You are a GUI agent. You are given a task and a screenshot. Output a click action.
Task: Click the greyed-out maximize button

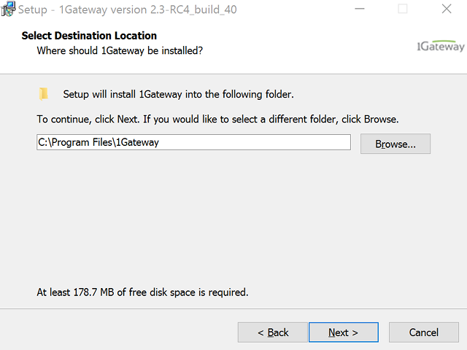[403, 9]
